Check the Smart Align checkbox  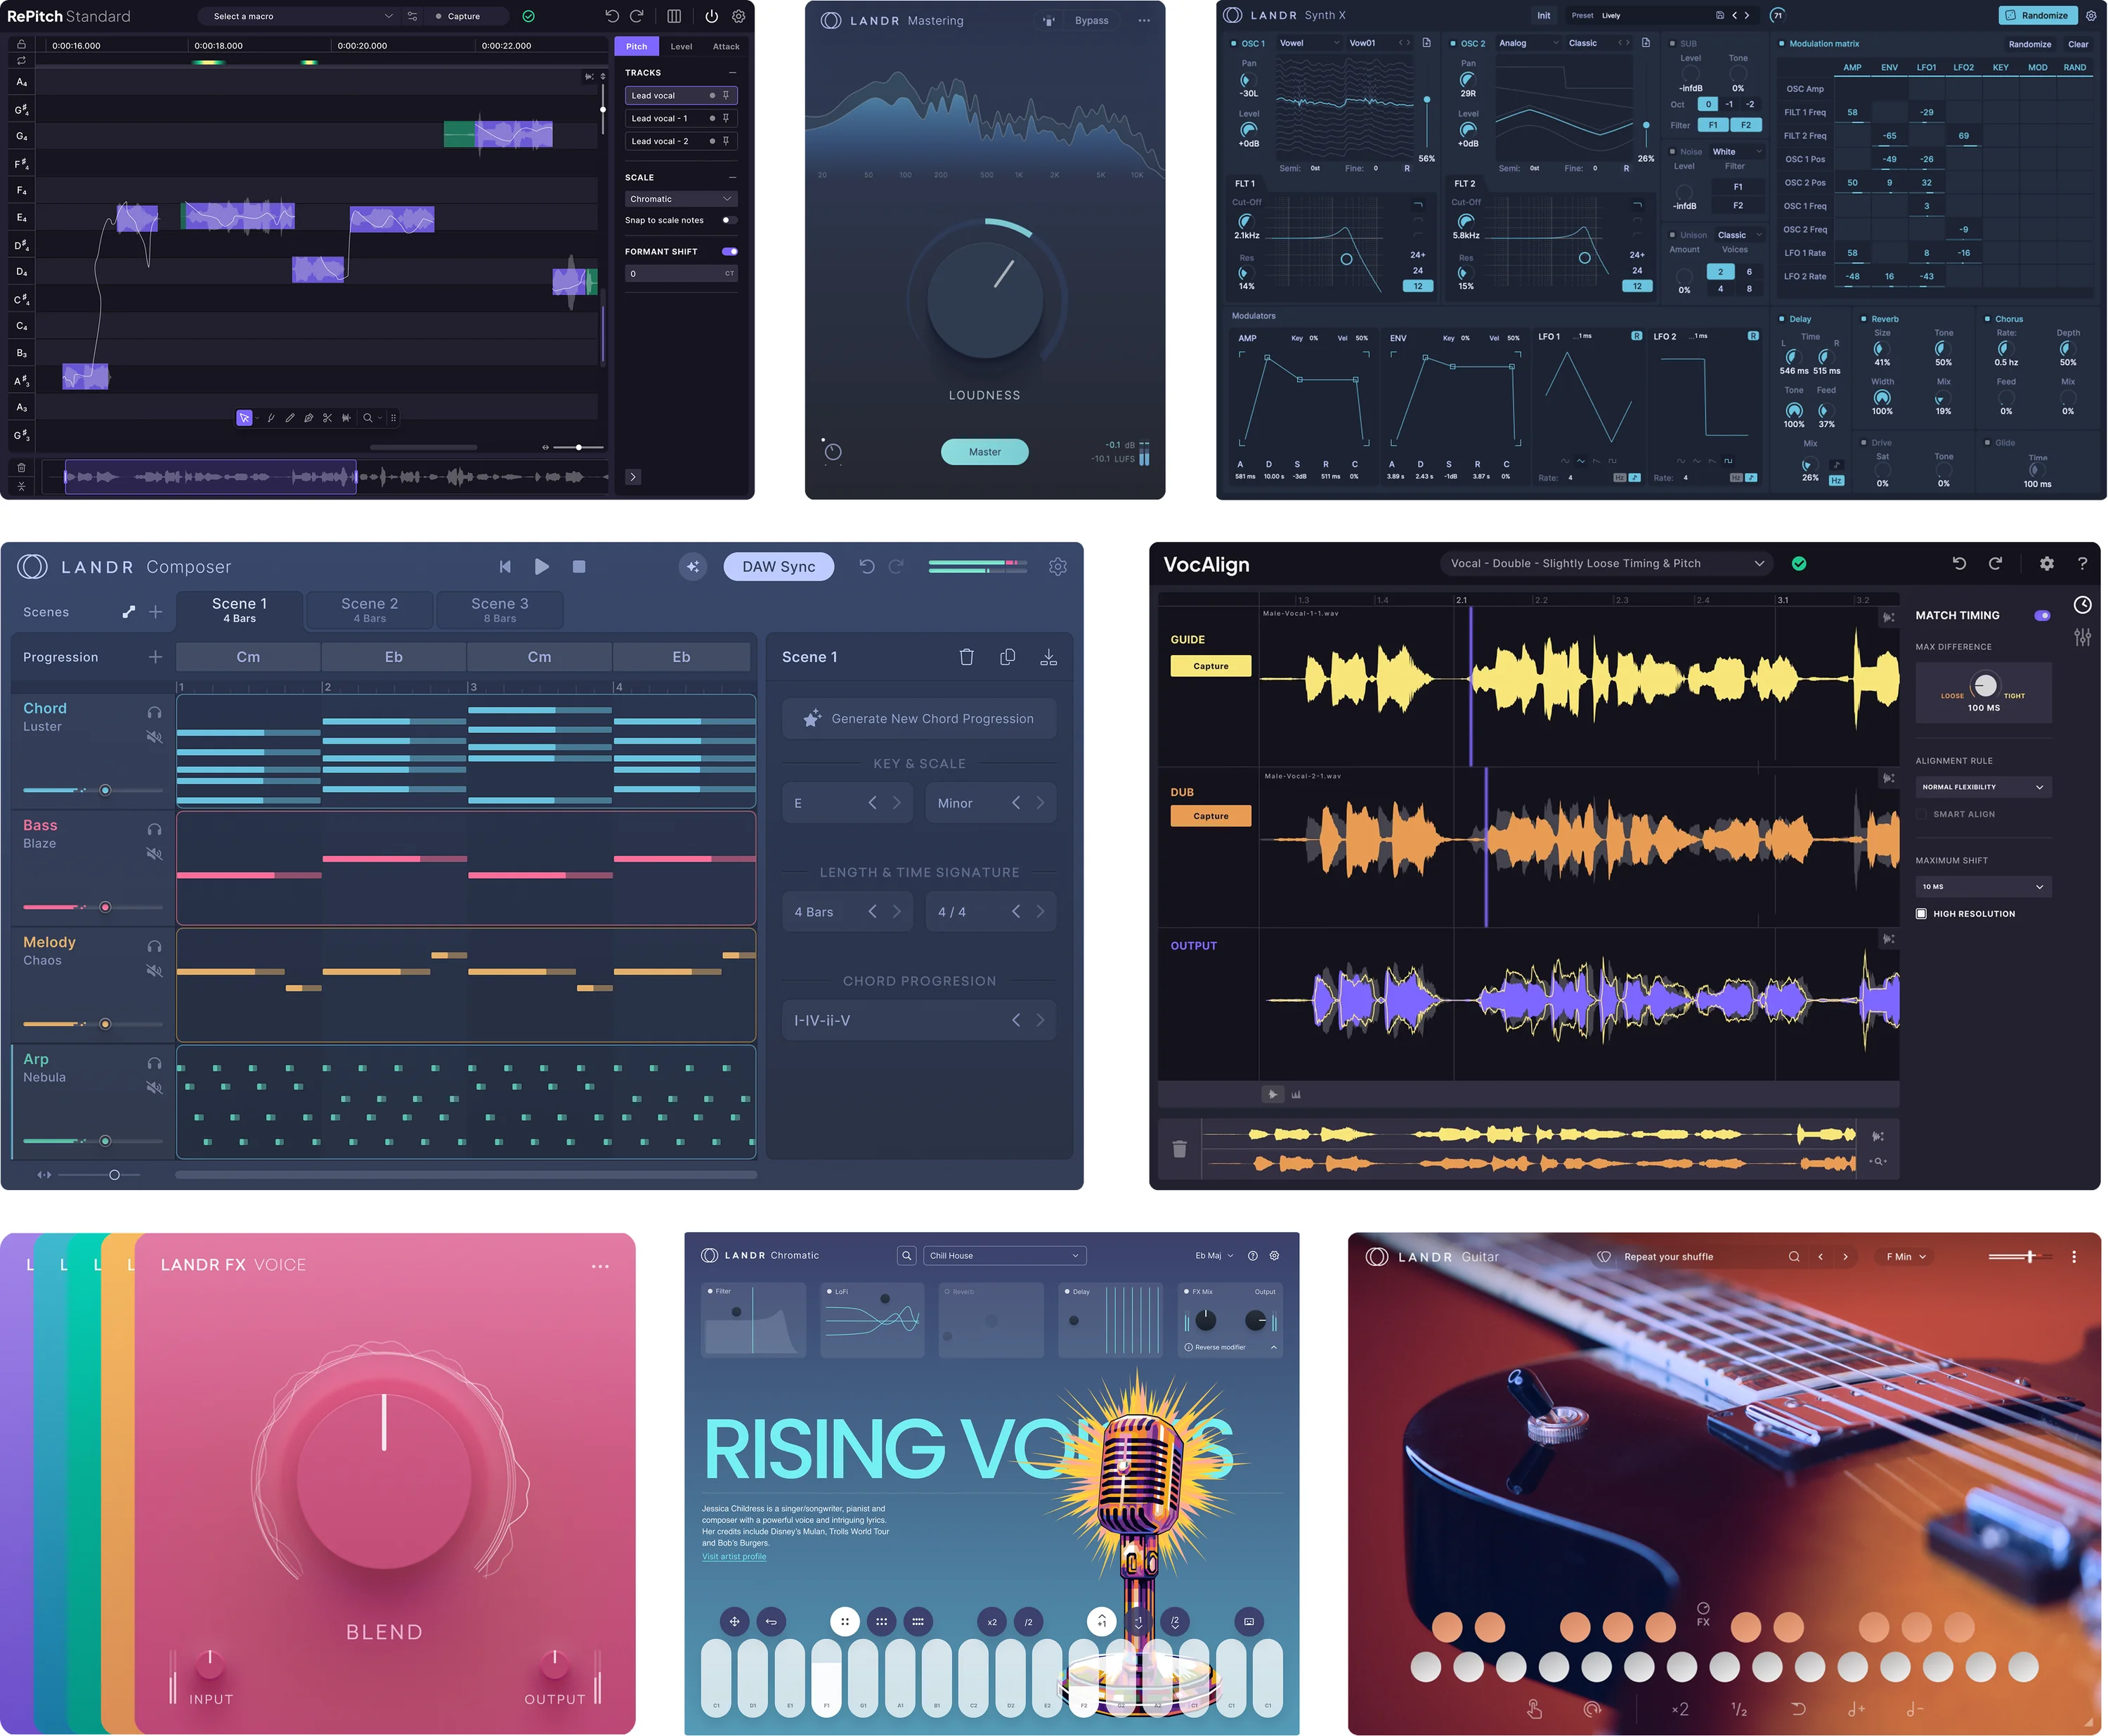point(1921,815)
